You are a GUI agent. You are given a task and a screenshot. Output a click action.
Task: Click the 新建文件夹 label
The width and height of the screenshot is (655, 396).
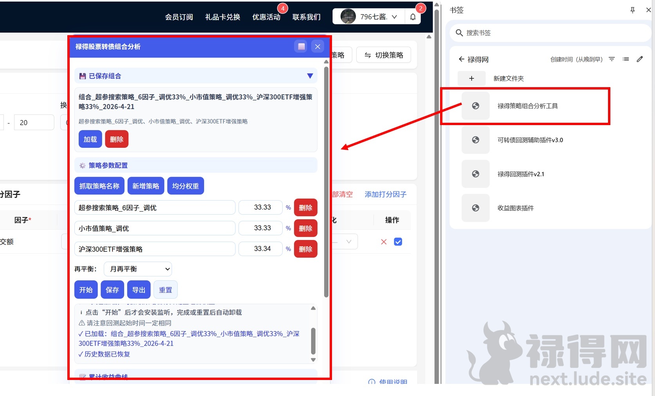[x=509, y=79]
